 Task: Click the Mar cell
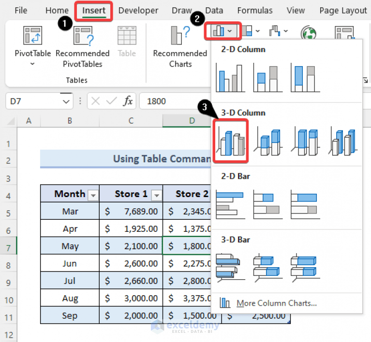pos(70,211)
